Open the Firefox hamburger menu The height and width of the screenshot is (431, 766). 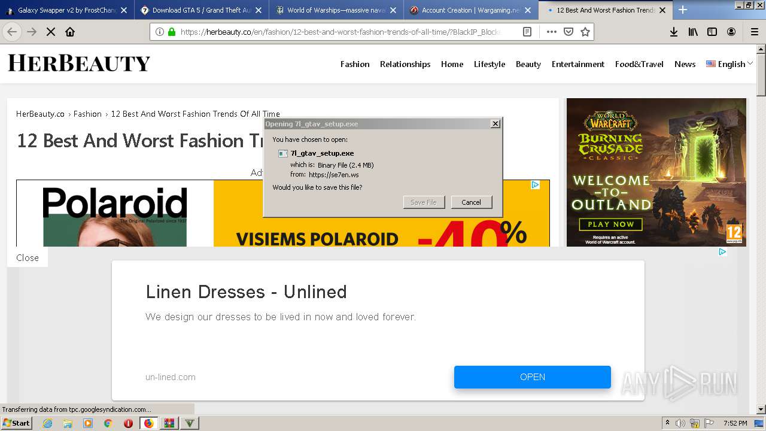tap(754, 32)
